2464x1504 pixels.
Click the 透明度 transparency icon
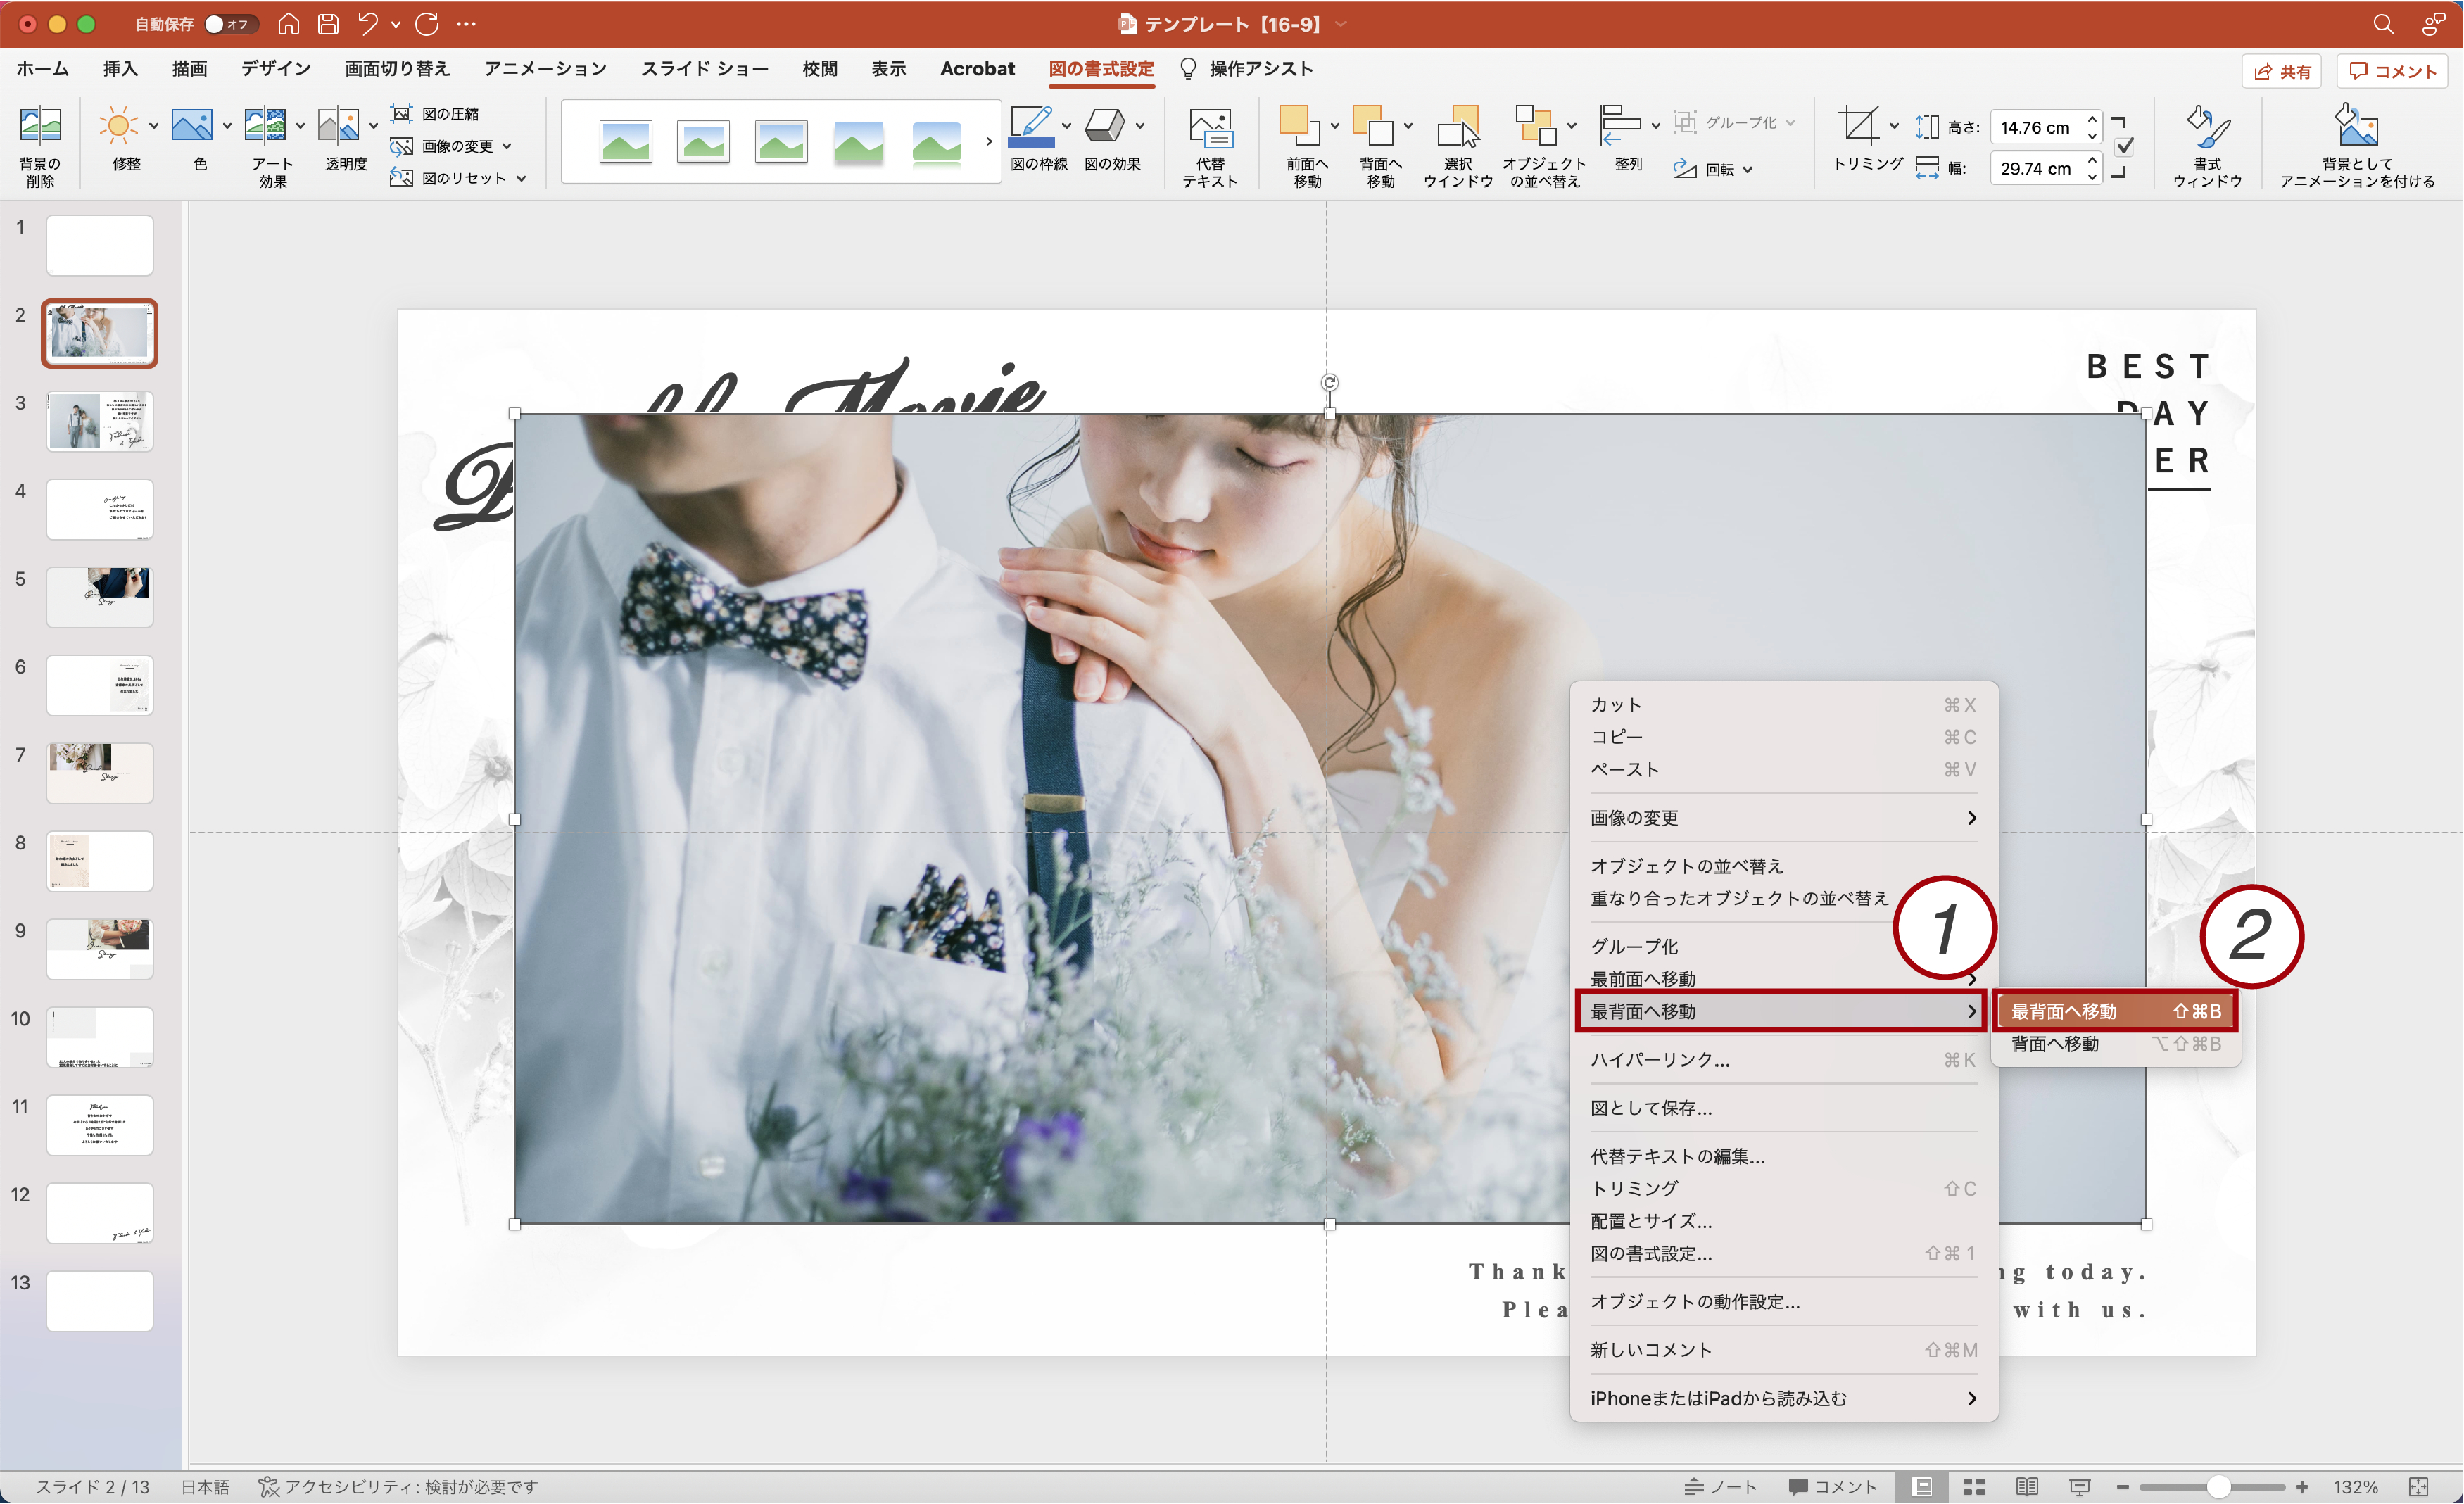338,127
